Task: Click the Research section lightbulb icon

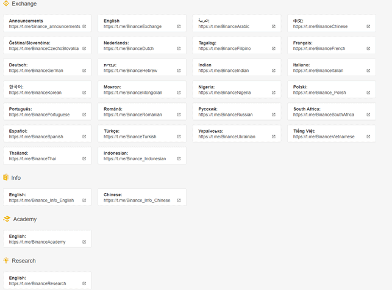Action: pos(6,260)
